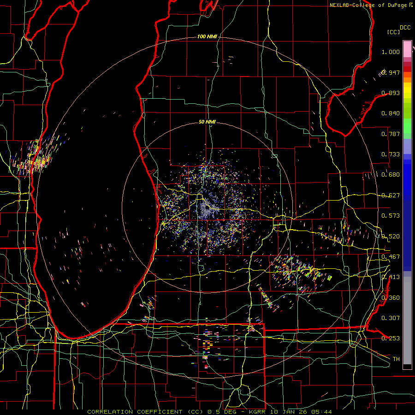This screenshot has height=415, width=415.
Task: Click the 50 NMI range ring label
Action: (207, 122)
